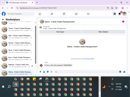The height and width of the screenshot is (97, 130).
Task: Open the Windows Start menu
Action: (x=3, y=87)
